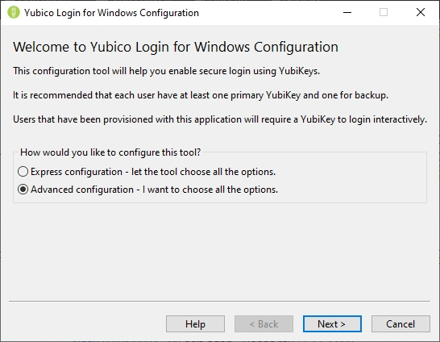Click the window title bar text
The width and height of the screenshot is (440, 342).
tap(111, 13)
